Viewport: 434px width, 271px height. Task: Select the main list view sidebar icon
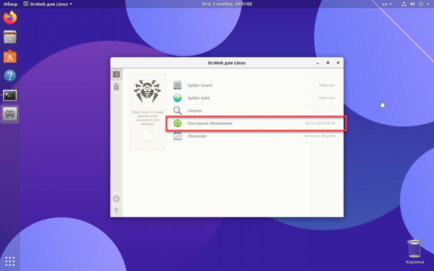(x=116, y=74)
